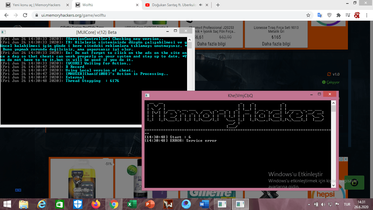The image size is (373, 210).
Task: Open Chrome's three-dot menu
Action: coord(367,15)
